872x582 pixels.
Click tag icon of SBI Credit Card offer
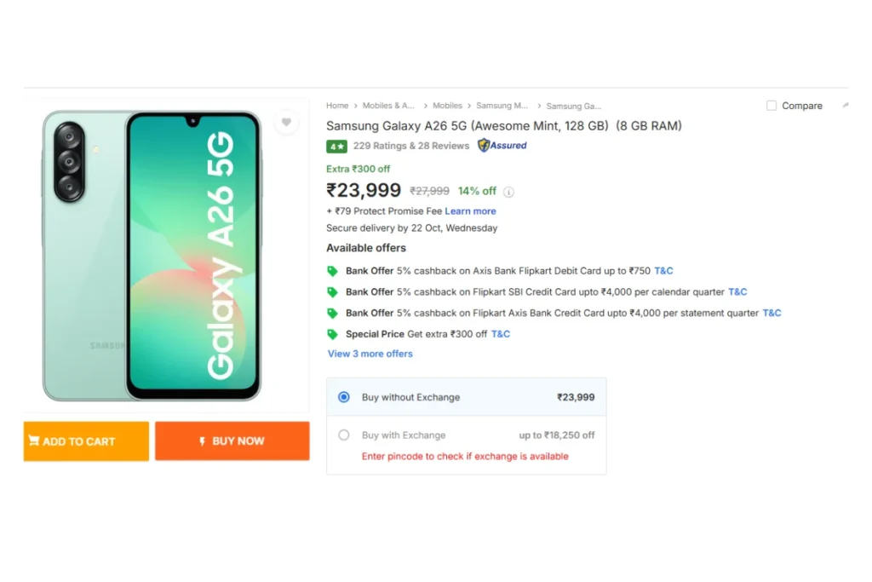tap(333, 292)
